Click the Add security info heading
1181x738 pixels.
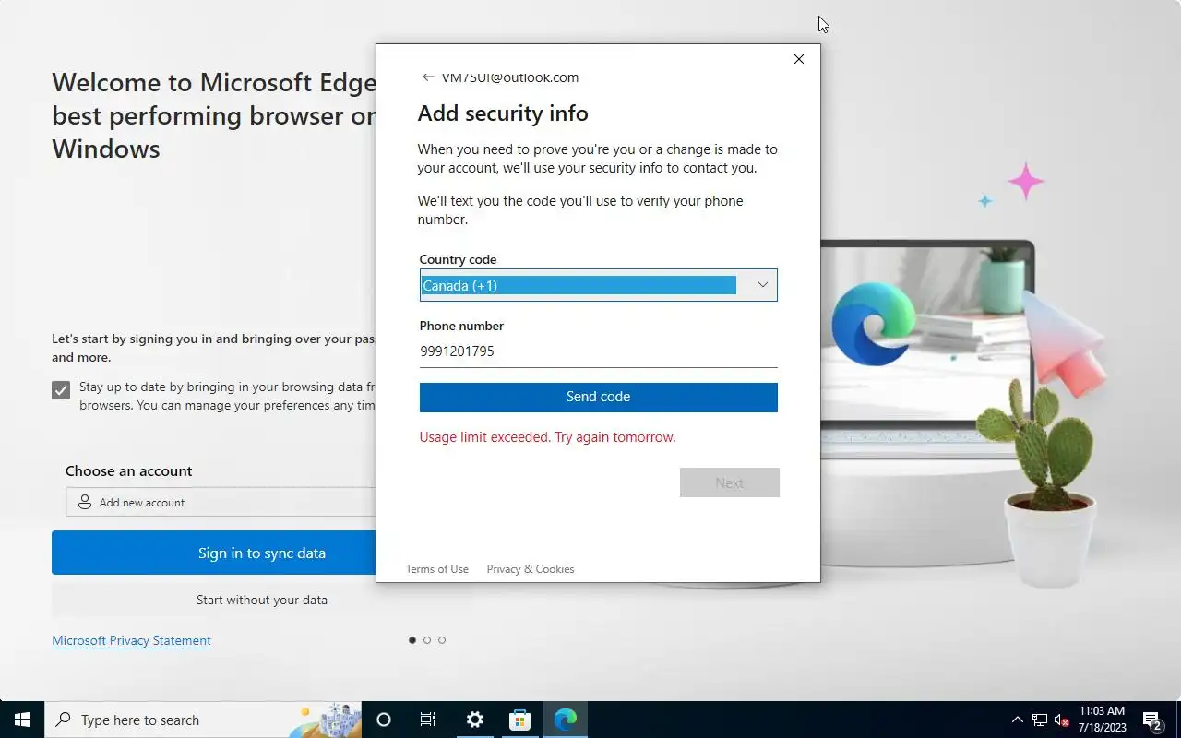503,113
